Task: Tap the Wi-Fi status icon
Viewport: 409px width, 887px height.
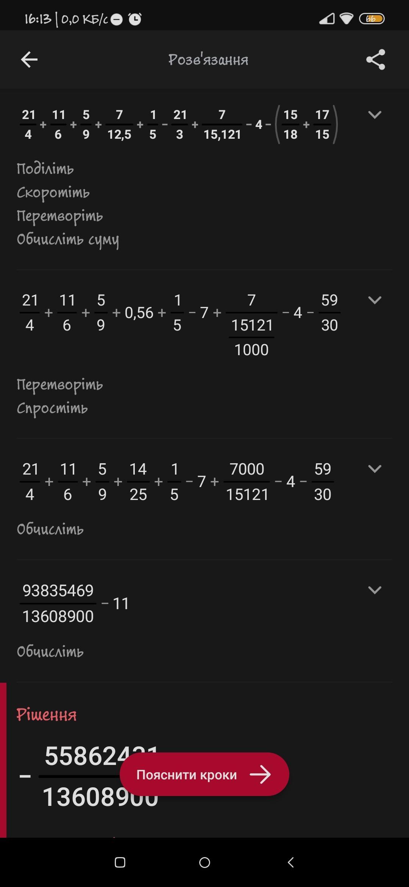Action: (x=347, y=19)
